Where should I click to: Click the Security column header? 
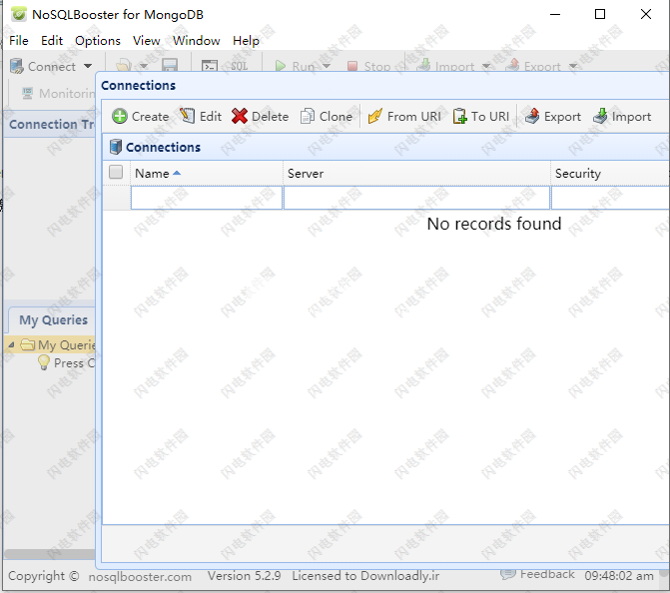click(610, 173)
